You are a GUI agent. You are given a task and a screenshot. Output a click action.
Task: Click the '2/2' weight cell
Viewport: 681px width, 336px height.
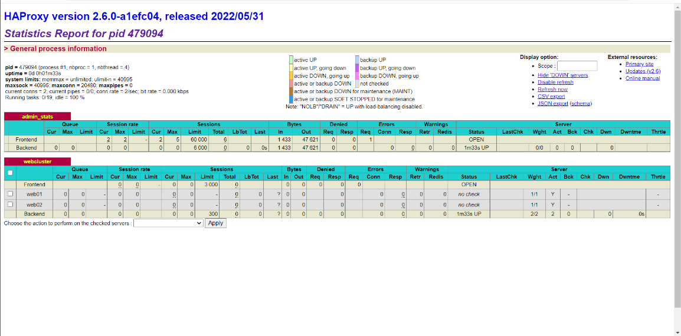[535, 214]
